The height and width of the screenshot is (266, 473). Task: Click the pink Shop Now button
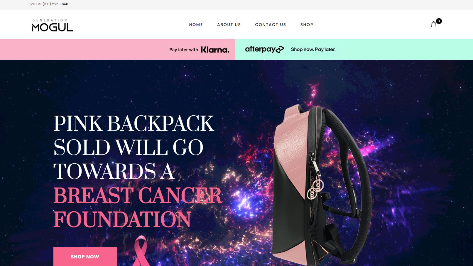tap(85, 257)
